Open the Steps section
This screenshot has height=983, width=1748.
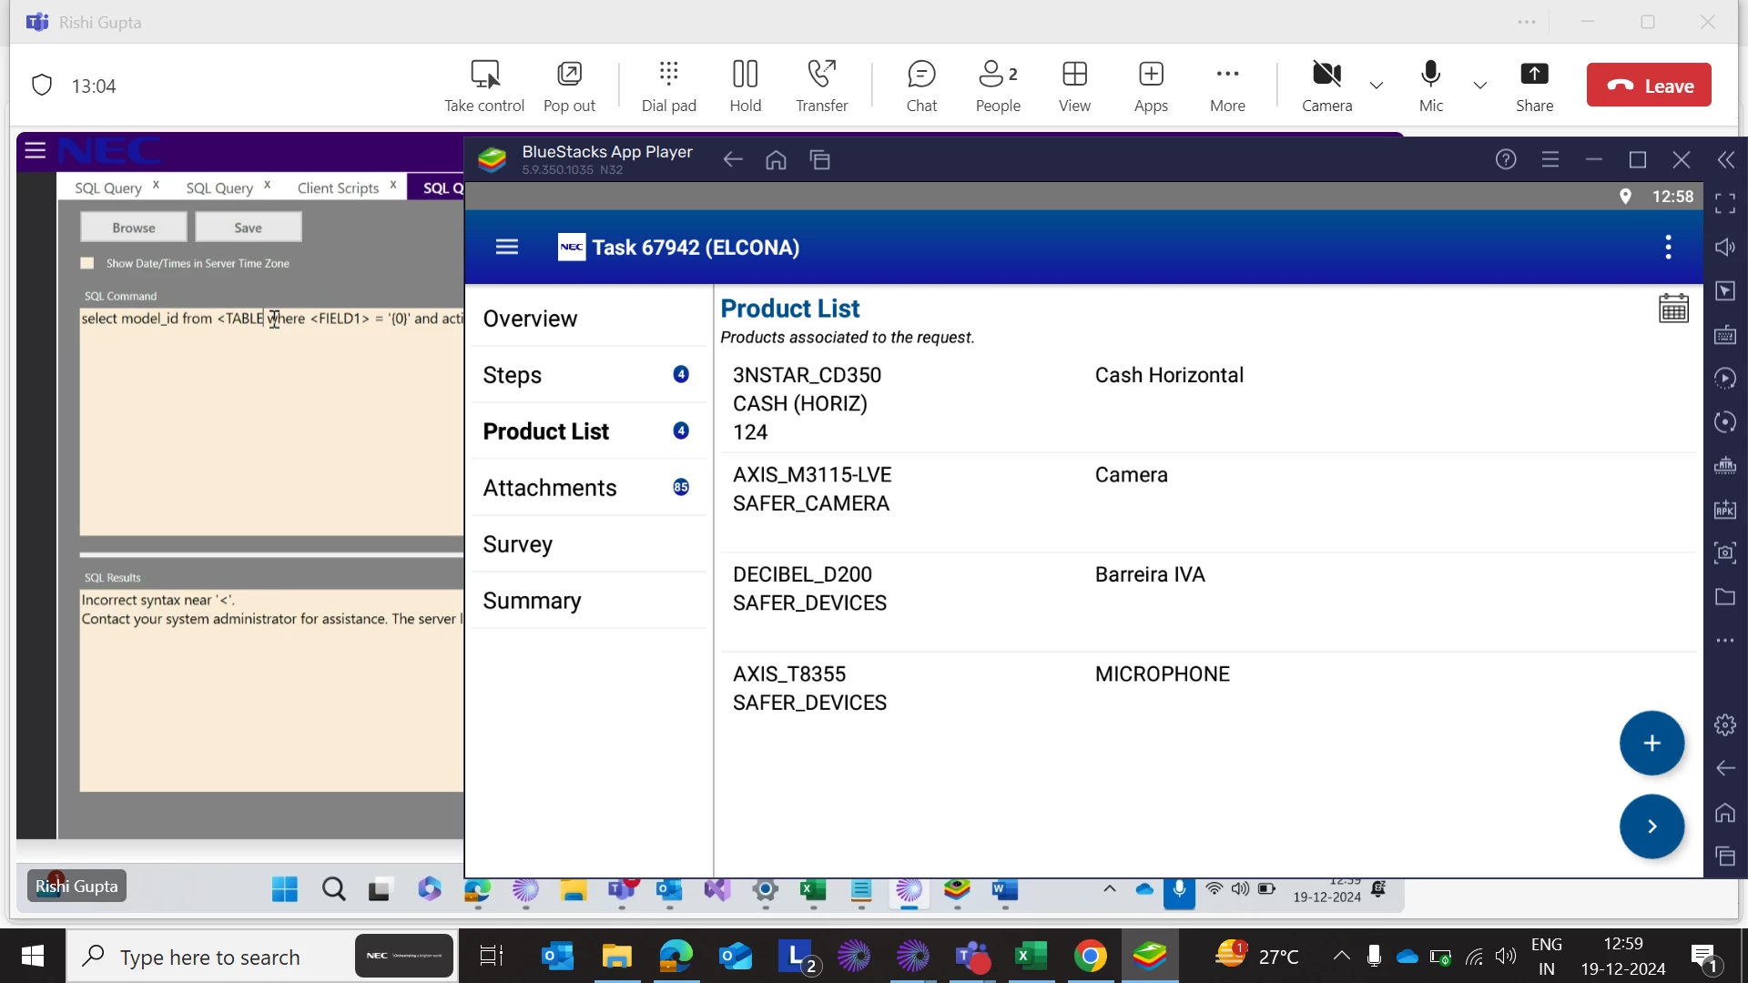click(x=588, y=375)
